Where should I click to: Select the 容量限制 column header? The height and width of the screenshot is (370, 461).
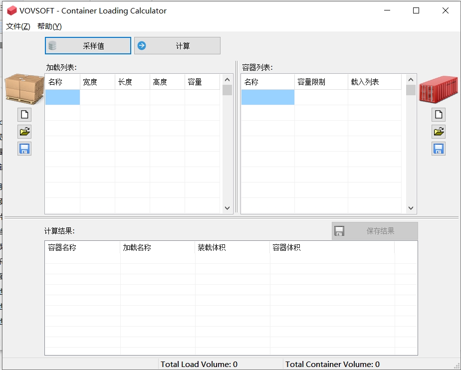coord(321,82)
